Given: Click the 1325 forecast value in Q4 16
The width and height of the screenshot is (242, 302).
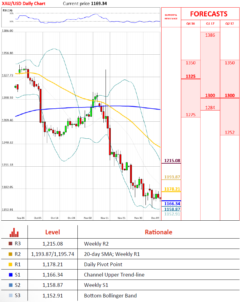Looking at the screenshot, I should pyautogui.click(x=191, y=76).
